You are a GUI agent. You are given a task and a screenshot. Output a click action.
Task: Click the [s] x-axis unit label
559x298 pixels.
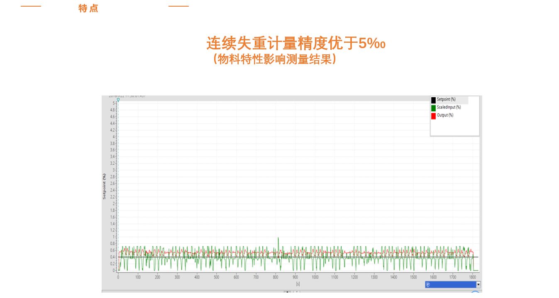298,284
